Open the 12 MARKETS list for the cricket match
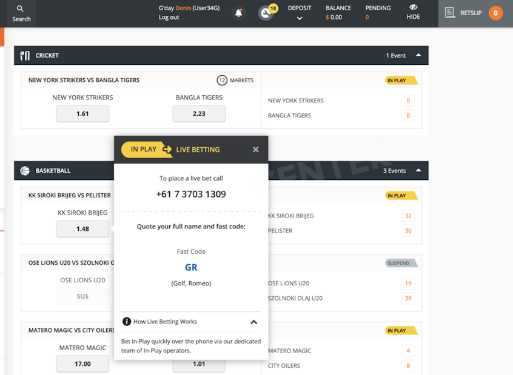The width and height of the screenshot is (513, 375). pyautogui.click(x=235, y=80)
